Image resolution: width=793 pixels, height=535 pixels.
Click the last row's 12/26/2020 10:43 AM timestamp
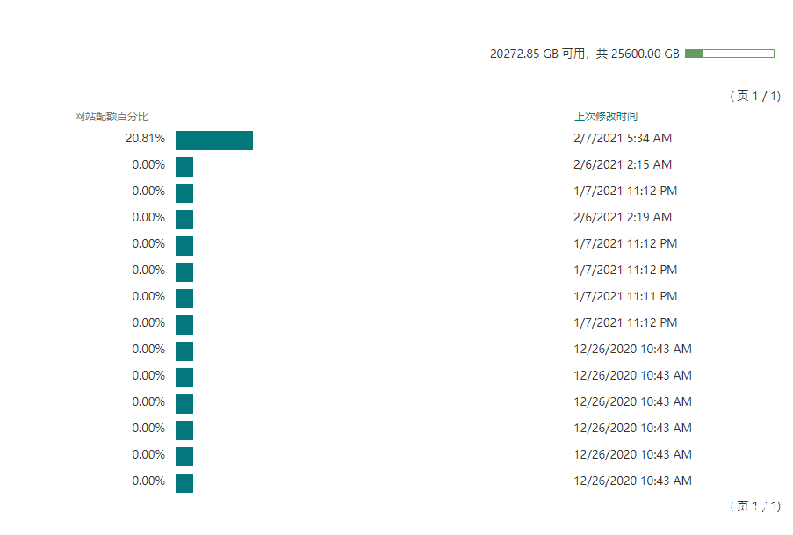pos(632,481)
